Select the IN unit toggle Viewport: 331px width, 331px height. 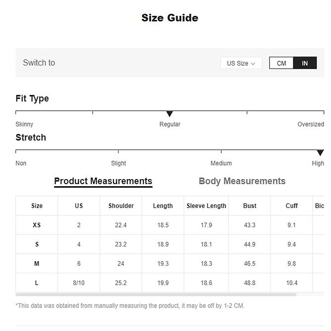click(x=305, y=63)
